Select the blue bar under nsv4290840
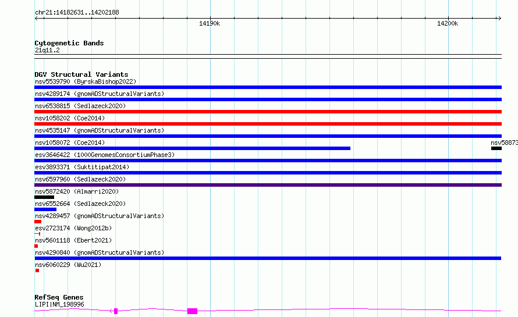The height and width of the screenshot is (317, 518). [268, 258]
